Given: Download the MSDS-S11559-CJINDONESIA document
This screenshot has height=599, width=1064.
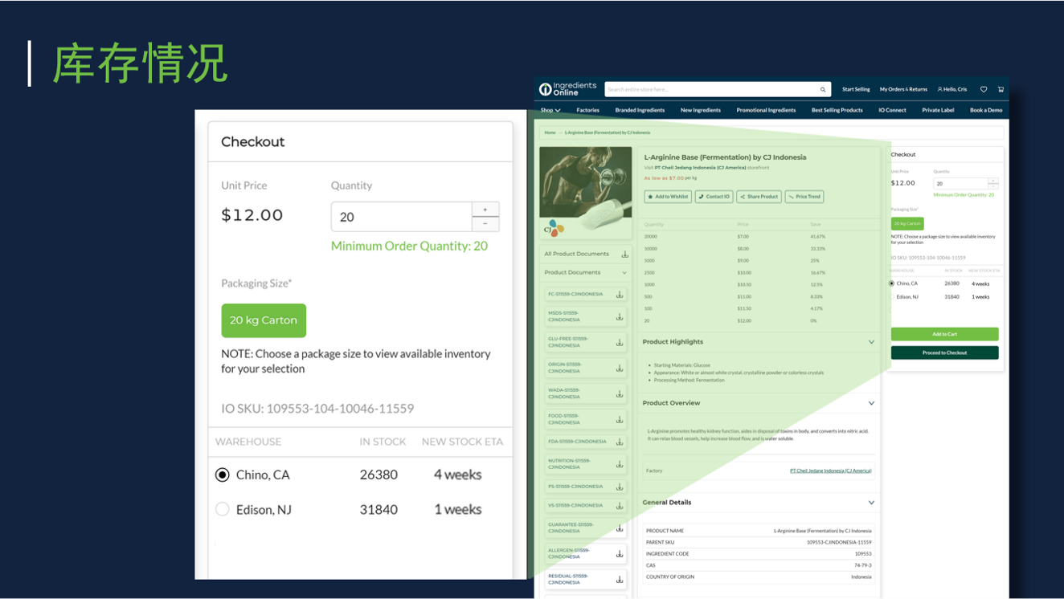Looking at the screenshot, I should (620, 317).
